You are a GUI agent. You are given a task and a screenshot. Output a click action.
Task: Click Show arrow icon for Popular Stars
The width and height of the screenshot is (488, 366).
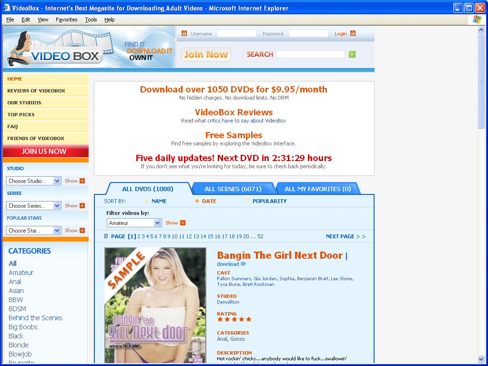82,230
